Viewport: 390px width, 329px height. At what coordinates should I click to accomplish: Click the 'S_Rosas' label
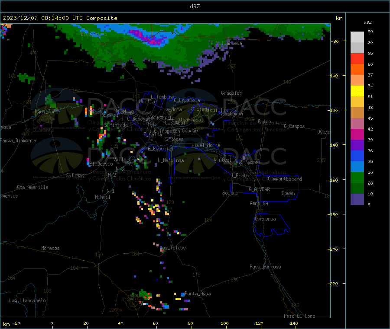[174, 140]
